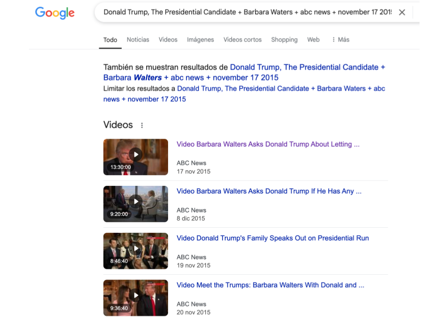
Task: Open the Videos search tab
Action: [x=168, y=40]
